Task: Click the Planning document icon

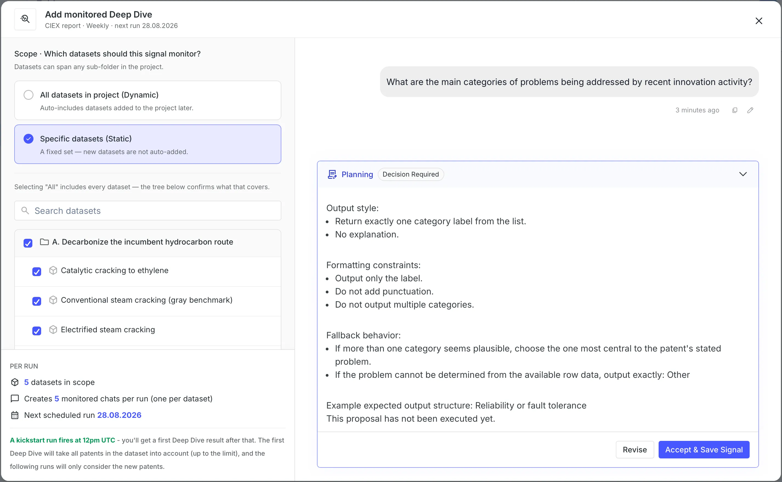Action: [x=332, y=174]
